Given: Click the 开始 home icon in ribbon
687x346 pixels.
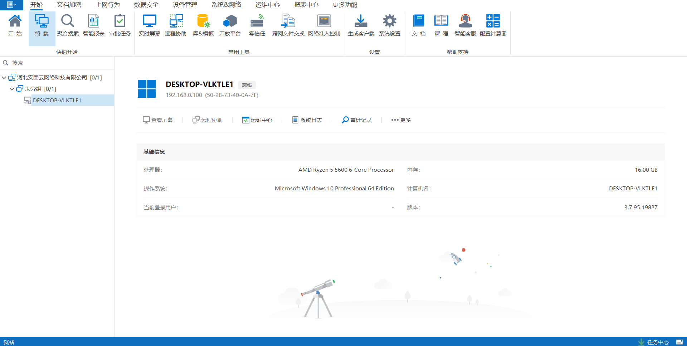Looking at the screenshot, I should click(15, 25).
